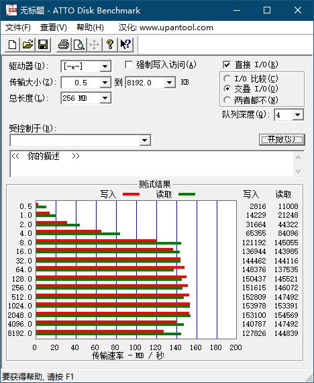Open the 队列深度 dropdown showing 4

(298, 115)
